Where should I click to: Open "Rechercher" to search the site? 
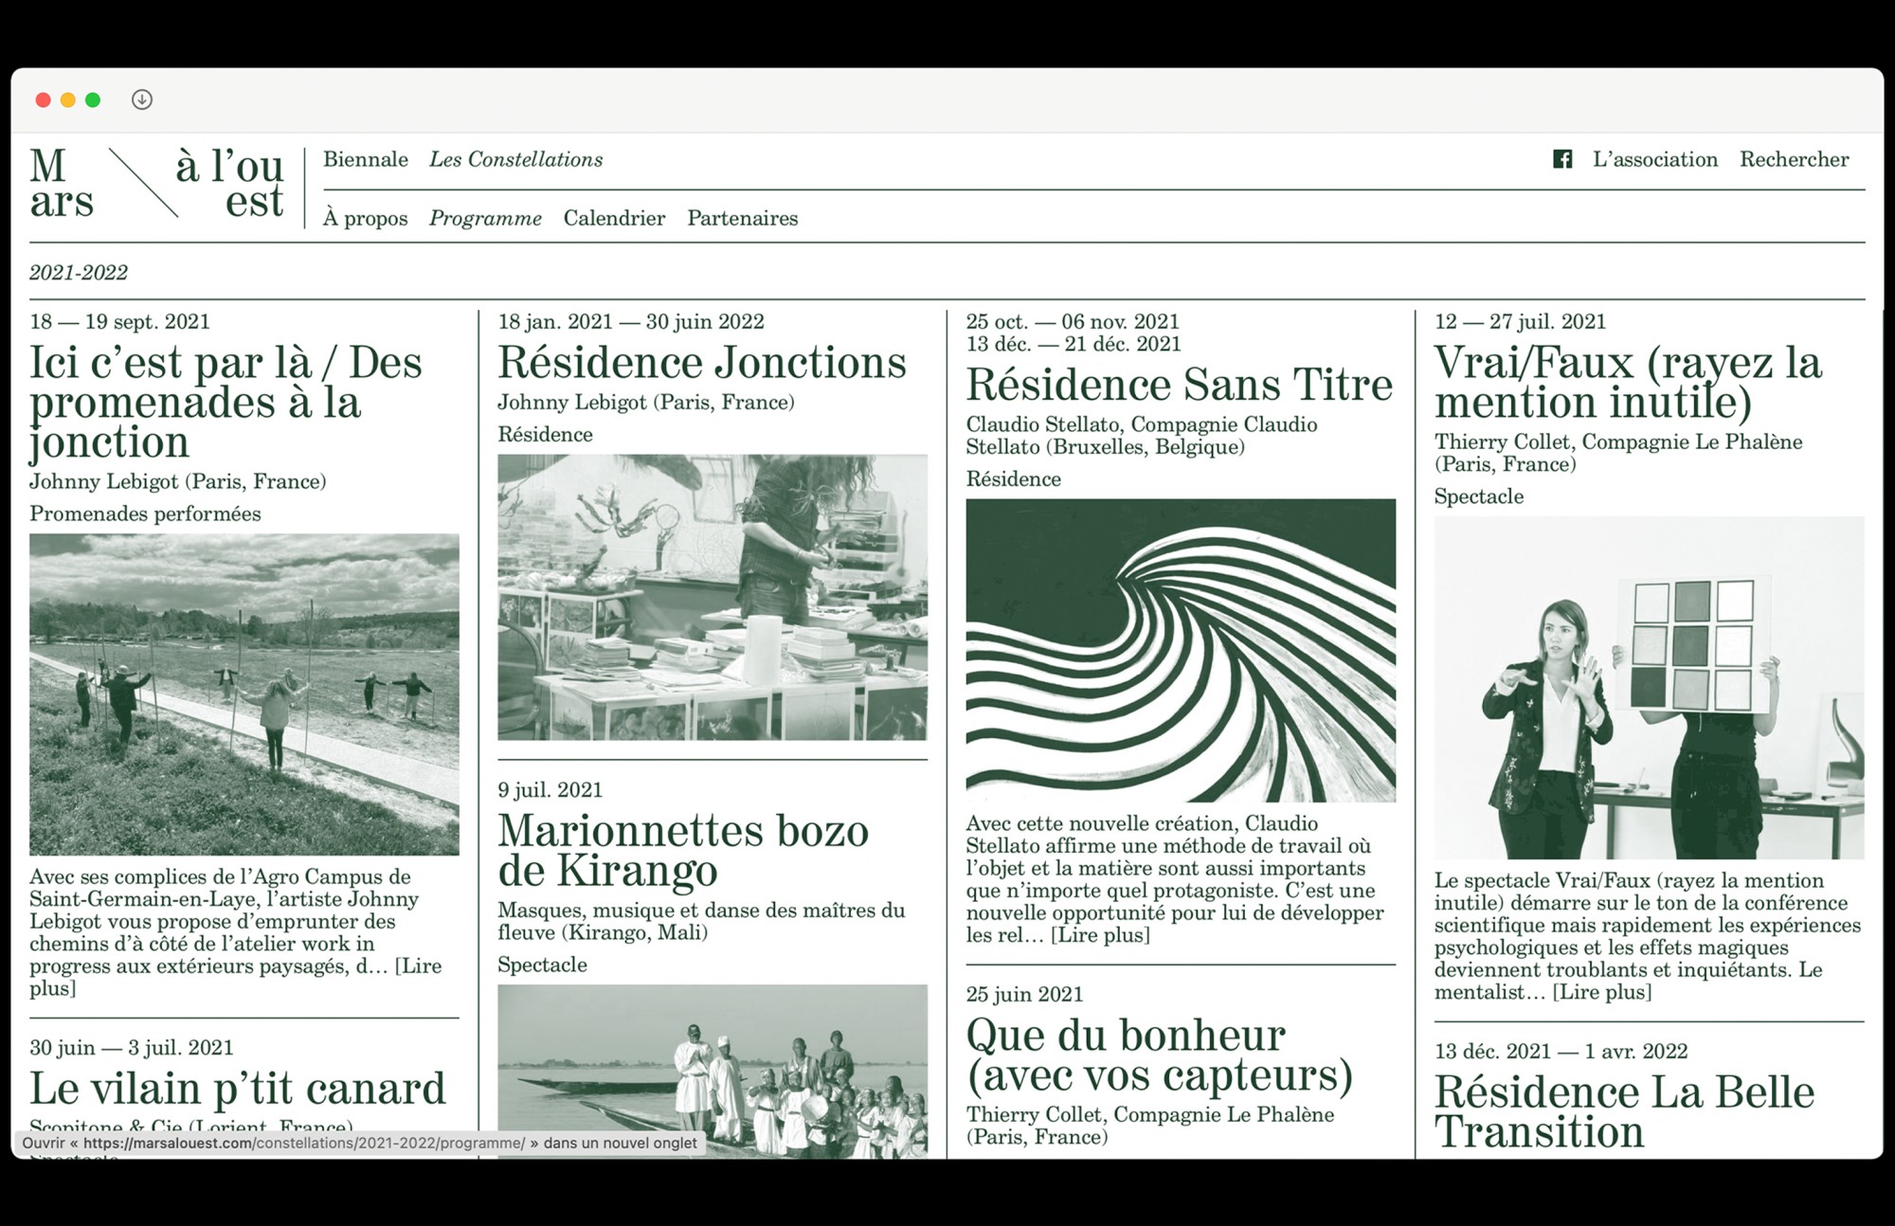coord(1795,159)
